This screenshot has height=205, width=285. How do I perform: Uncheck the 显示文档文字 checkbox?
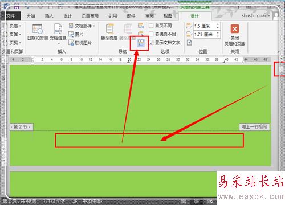click(x=151, y=43)
